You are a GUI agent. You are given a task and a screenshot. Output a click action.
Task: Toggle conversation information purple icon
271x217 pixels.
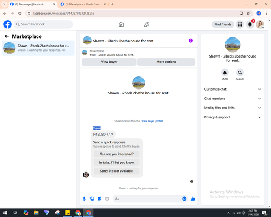coord(191,41)
